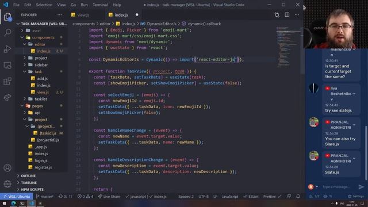368x207 pixels.
Task: Open chat Settings in overlay
Action: tap(356, 196)
